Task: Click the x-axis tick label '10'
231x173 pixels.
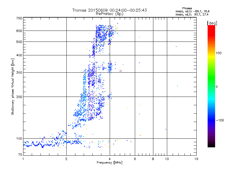Action: [x=167, y=159]
